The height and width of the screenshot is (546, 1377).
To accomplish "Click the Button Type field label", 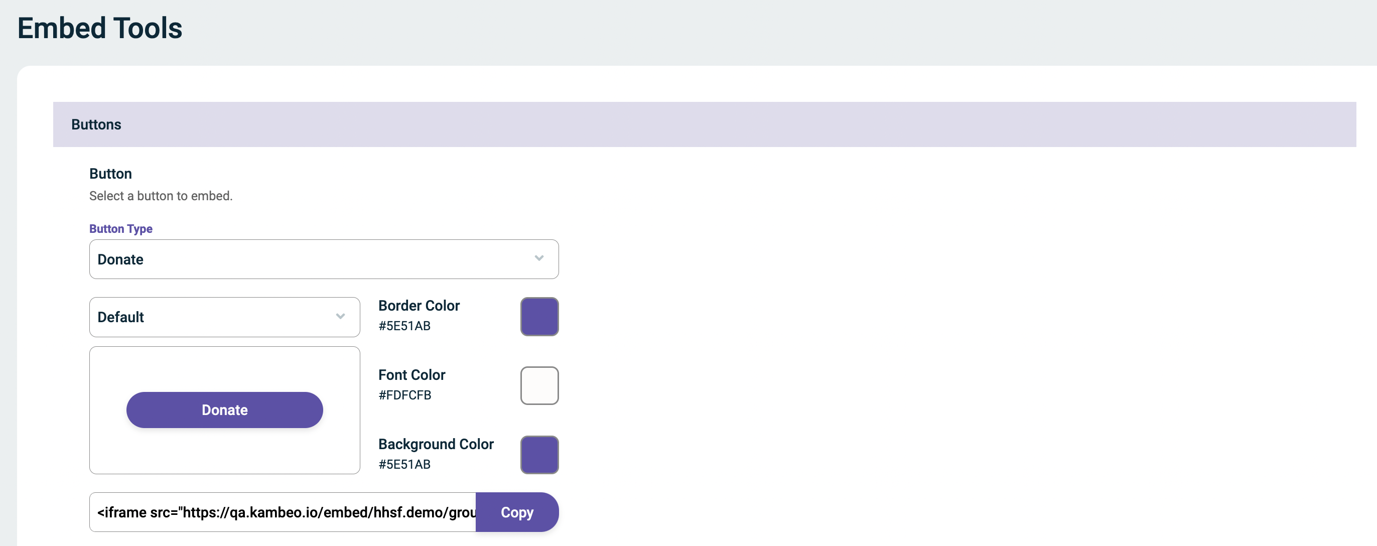I will [x=121, y=229].
